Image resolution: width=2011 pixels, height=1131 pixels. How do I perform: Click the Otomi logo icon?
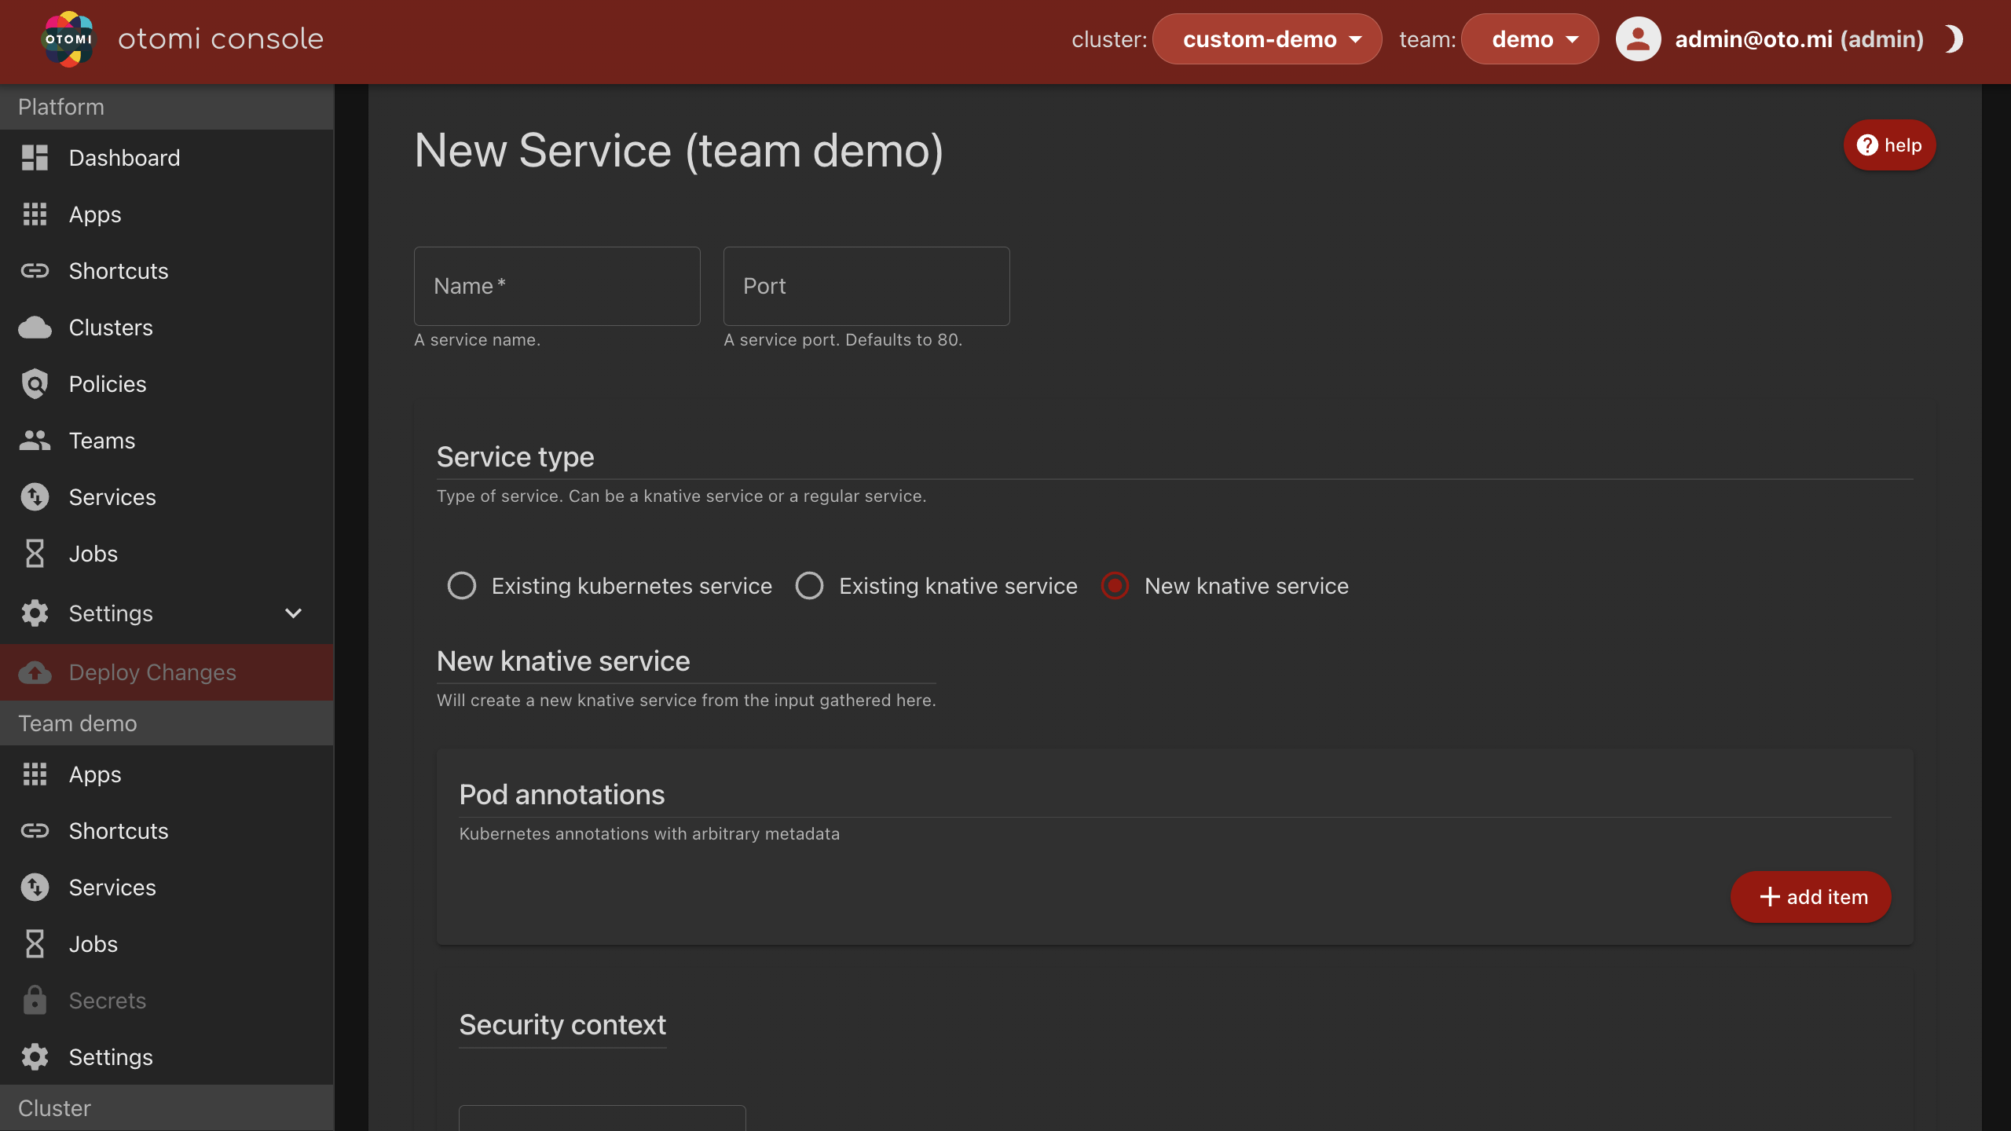pos(68,38)
